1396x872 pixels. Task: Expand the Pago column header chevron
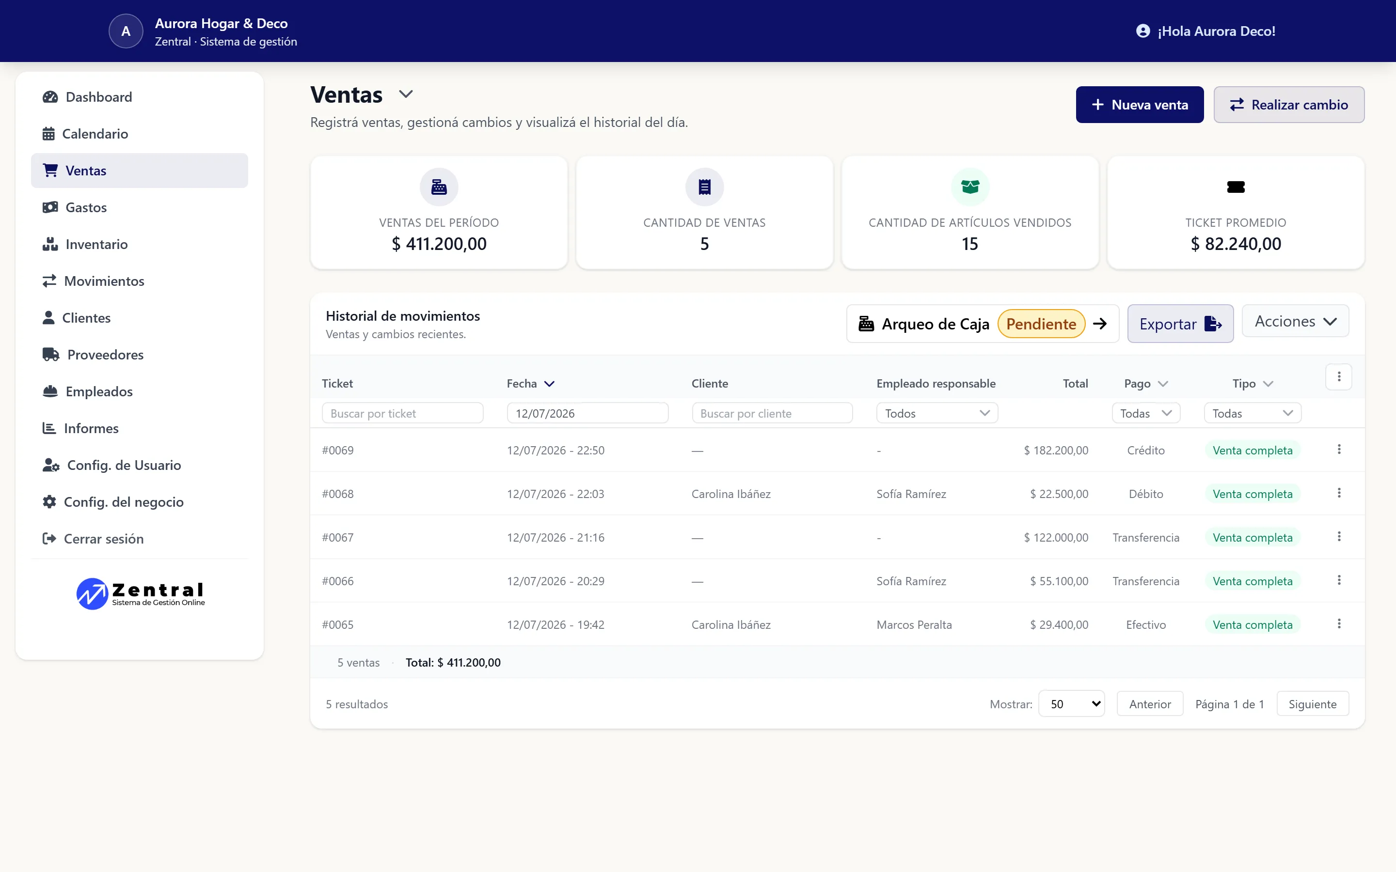[1163, 384]
